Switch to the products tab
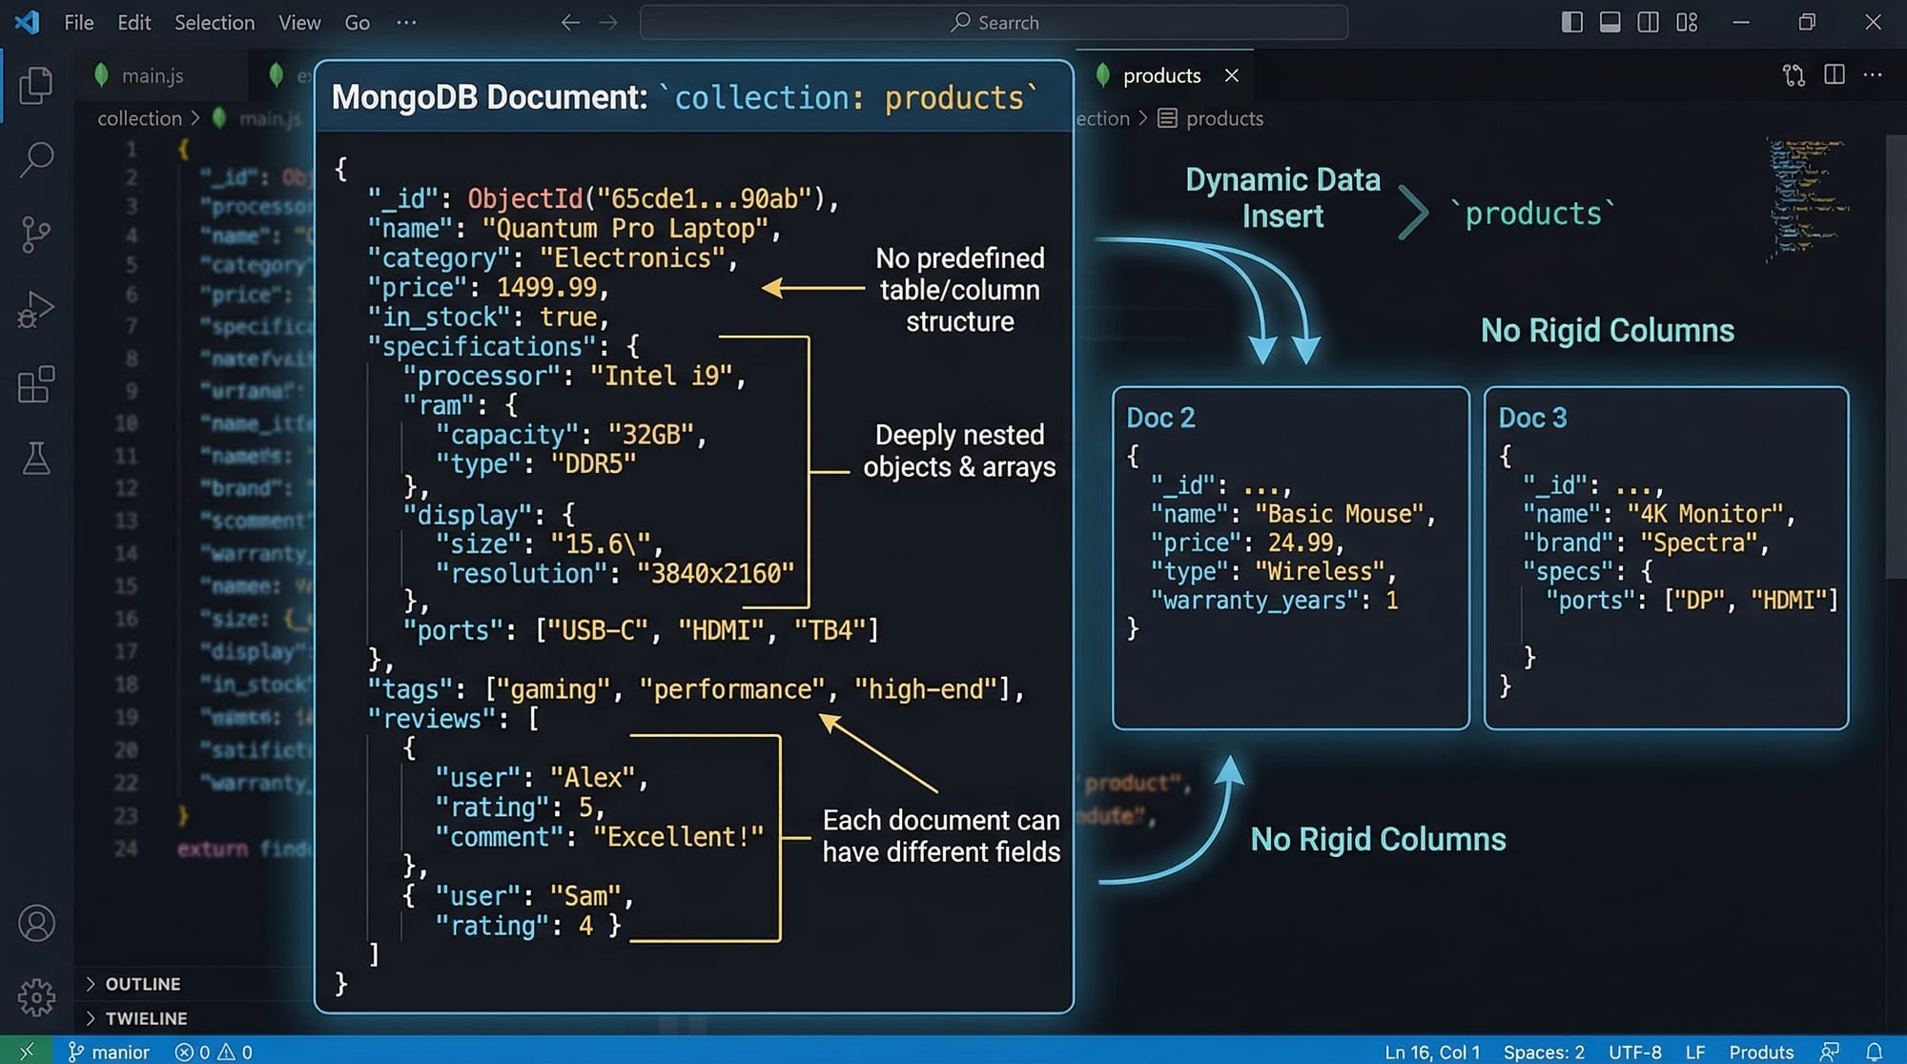 pyautogui.click(x=1161, y=74)
